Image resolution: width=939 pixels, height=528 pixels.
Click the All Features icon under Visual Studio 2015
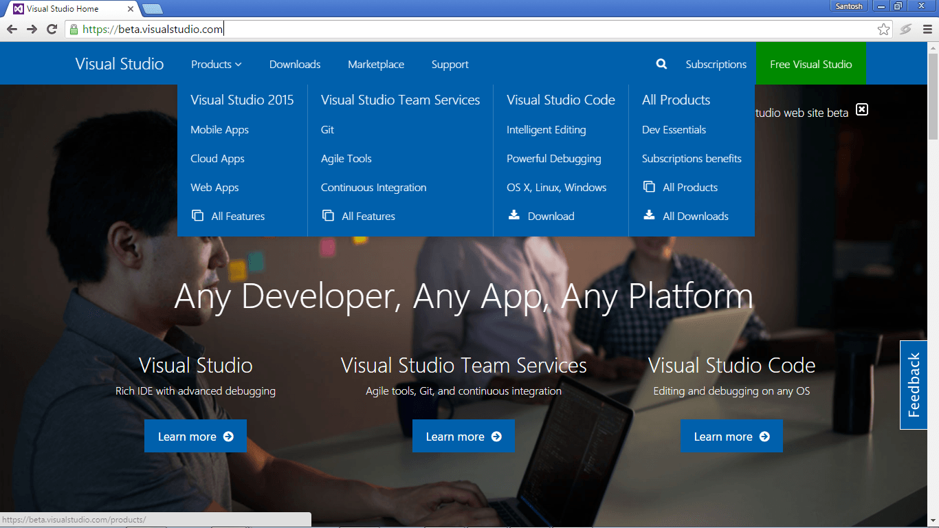[197, 216]
